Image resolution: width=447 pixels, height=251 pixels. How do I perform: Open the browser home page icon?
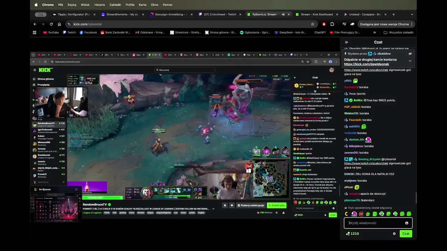(x=59, y=24)
